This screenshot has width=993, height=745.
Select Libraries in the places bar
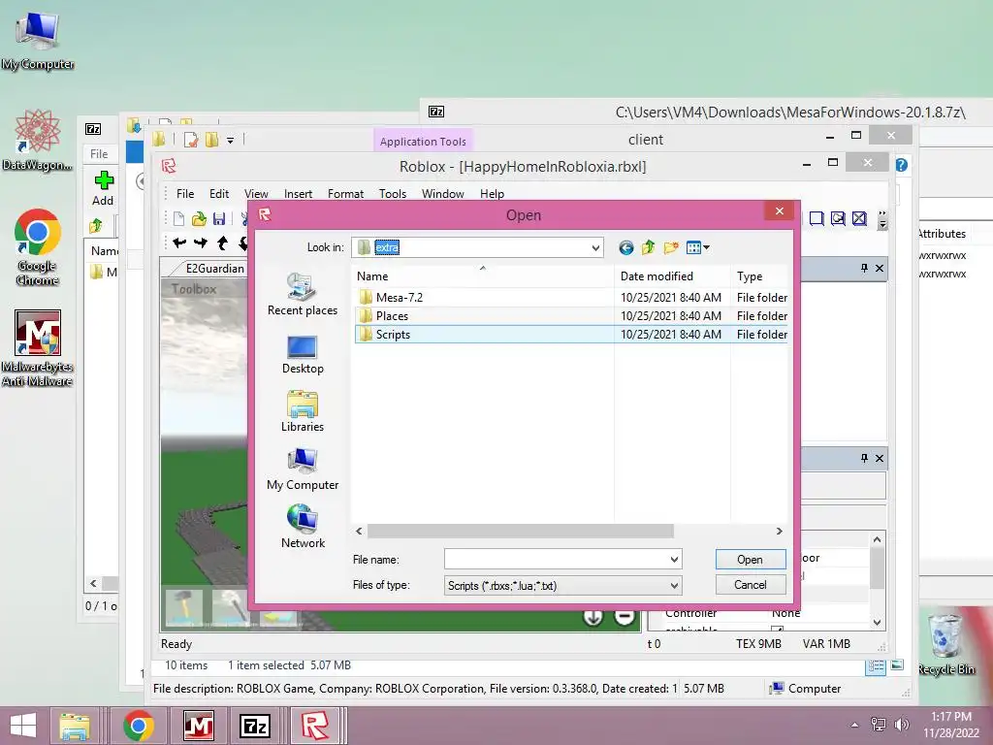(x=303, y=412)
